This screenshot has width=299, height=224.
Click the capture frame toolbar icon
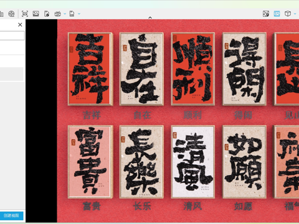25,14
